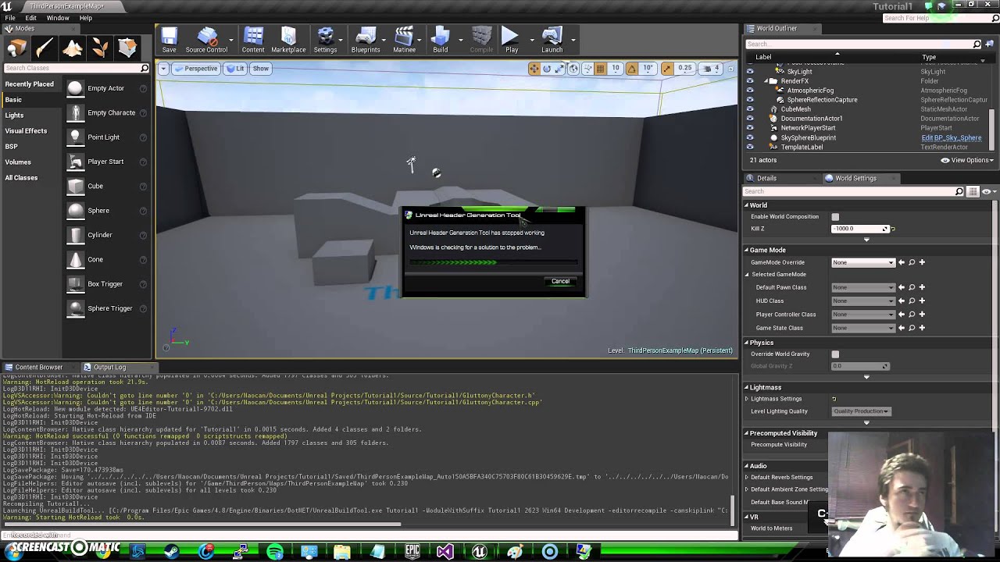
Task: Click the Compile toolbar icon
Action: coord(481,40)
